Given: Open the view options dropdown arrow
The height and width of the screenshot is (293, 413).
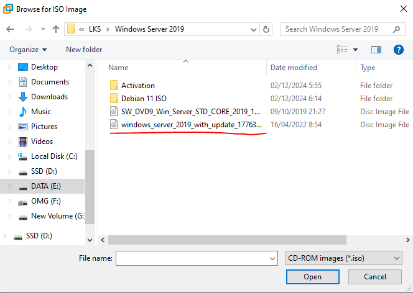Looking at the screenshot, I should pyautogui.click(x=355, y=50).
